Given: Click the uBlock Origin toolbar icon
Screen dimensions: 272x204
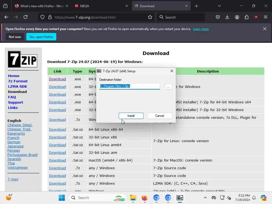Looking at the screenshot, I should pyautogui.click(x=256, y=17).
